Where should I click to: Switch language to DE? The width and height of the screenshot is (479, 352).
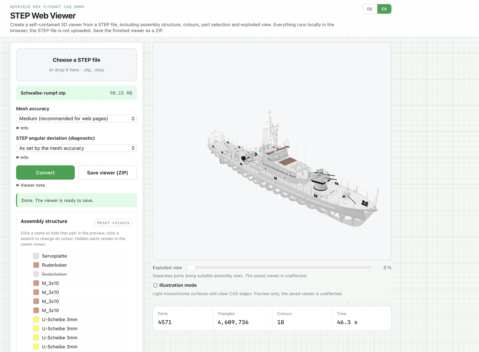point(370,9)
